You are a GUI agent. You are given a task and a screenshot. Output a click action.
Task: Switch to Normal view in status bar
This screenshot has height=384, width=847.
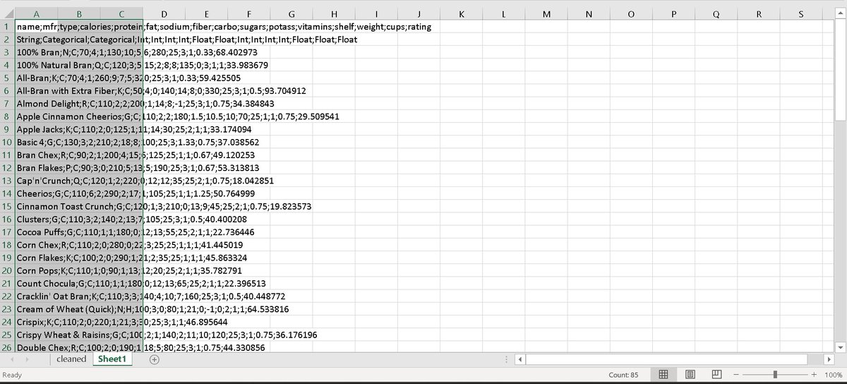click(x=663, y=374)
